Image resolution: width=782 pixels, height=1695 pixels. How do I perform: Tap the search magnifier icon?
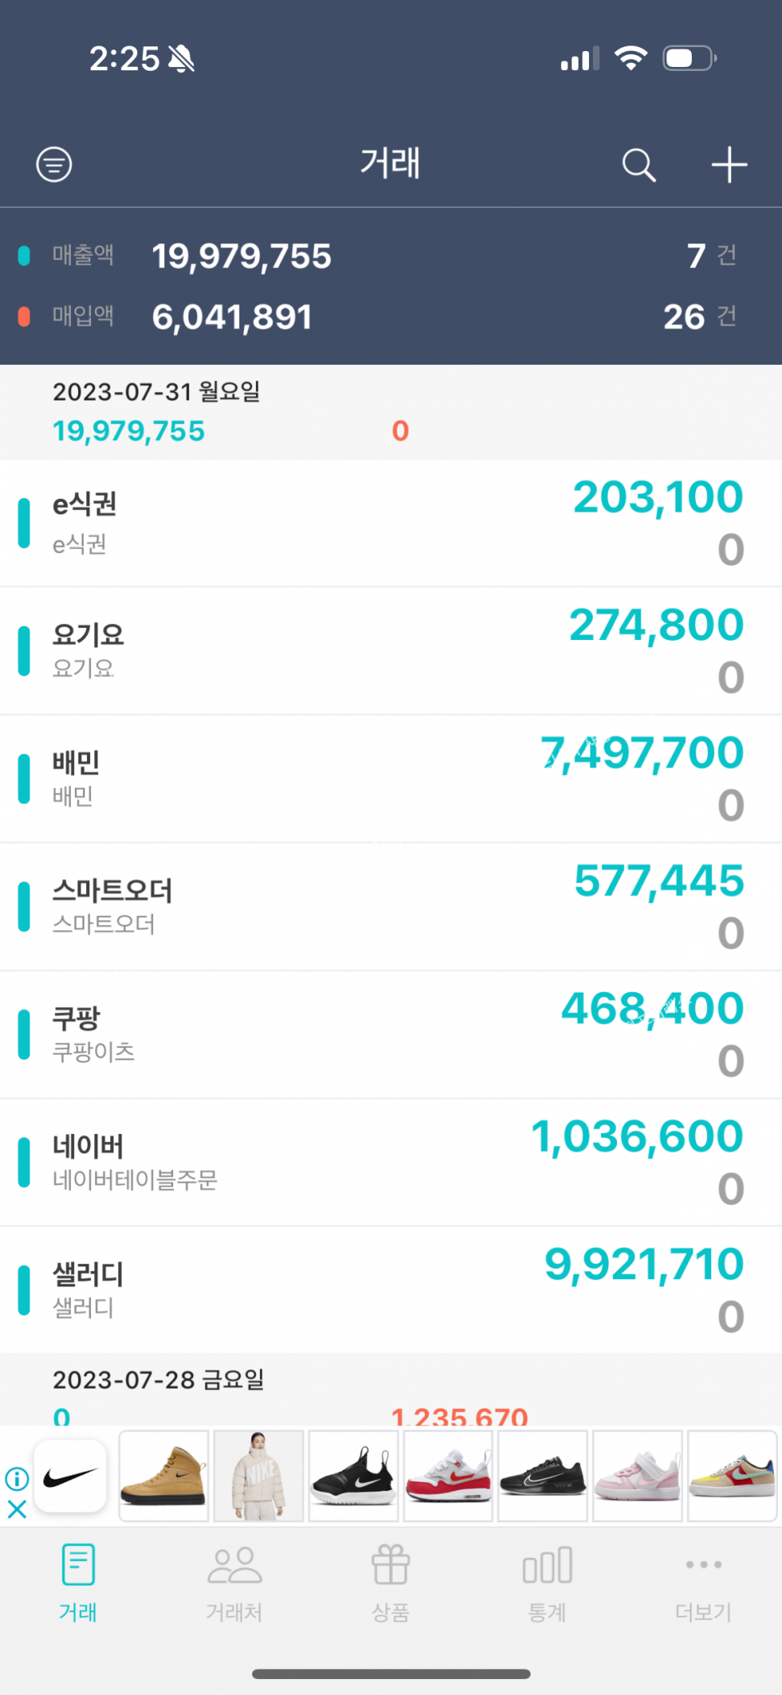click(x=638, y=165)
